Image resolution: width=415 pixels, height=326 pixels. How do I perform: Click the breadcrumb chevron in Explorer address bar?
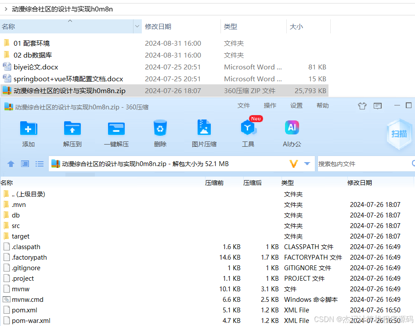pos(5,9)
